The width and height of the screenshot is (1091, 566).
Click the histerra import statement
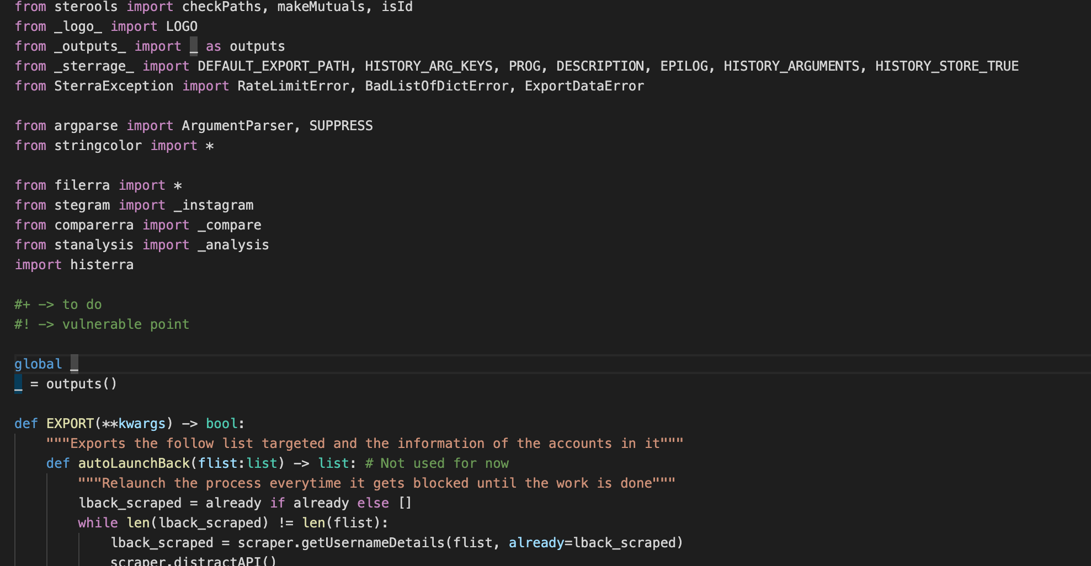[x=74, y=264]
